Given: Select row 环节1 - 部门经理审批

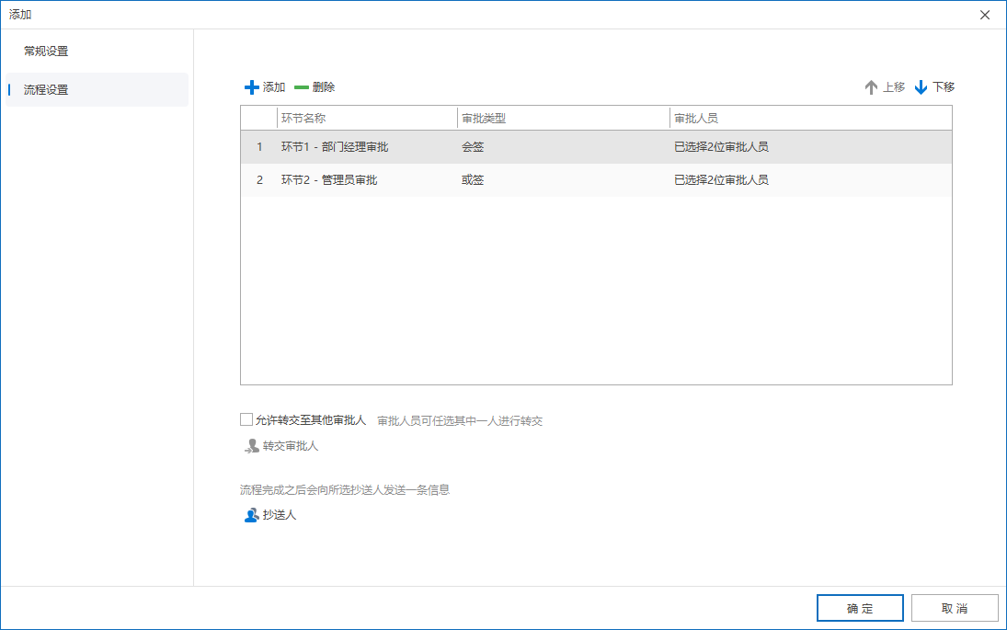Looking at the screenshot, I should [x=335, y=147].
